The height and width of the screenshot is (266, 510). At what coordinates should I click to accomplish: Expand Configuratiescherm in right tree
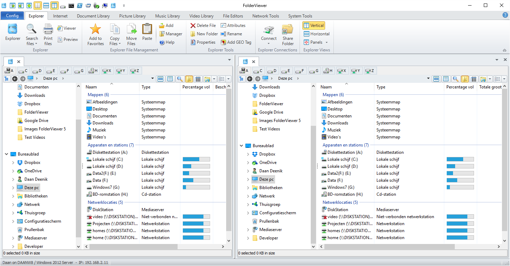248,213
